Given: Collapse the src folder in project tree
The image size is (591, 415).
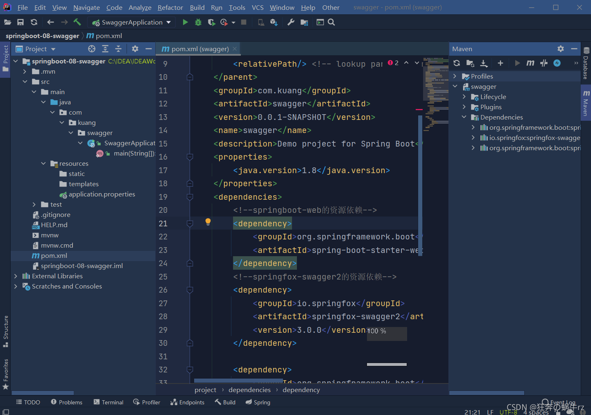Looking at the screenshot, I should pyautogui.click(x=25, y=81).
